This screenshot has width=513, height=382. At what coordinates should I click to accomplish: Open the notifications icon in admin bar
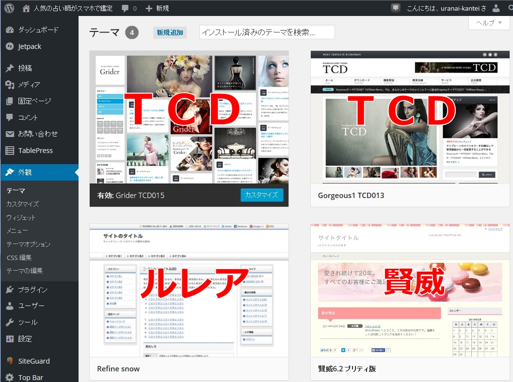point(396,8)
